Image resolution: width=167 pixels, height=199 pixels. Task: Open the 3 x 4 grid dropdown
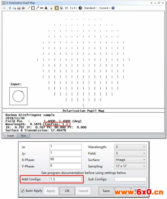(73, 8)
